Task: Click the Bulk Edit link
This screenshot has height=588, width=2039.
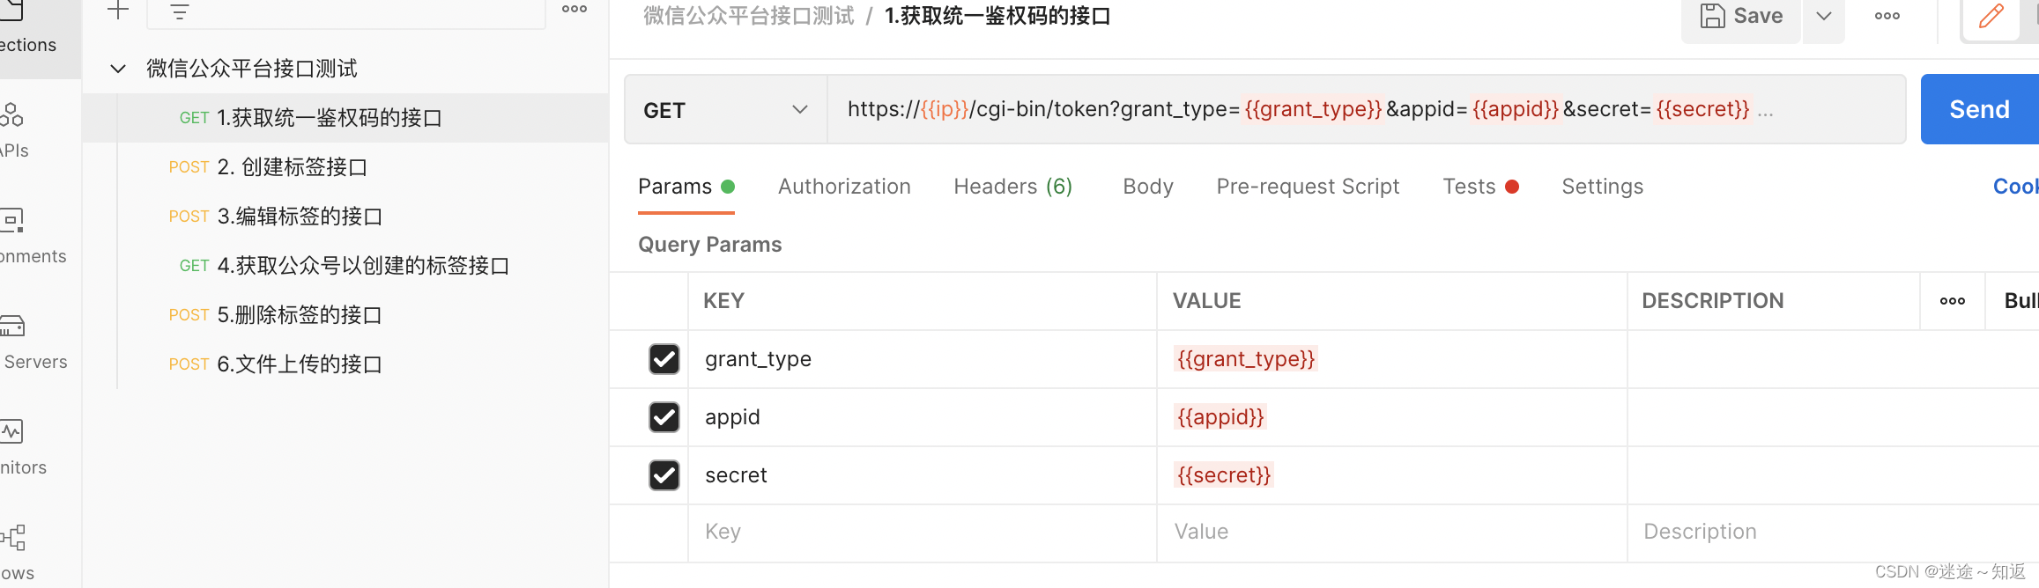Action: (x=2021, y=301)
